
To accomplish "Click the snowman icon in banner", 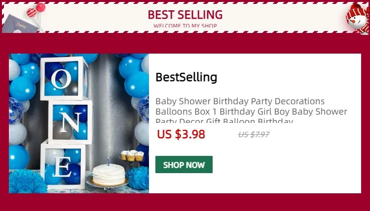I will (x=358, y=19).
